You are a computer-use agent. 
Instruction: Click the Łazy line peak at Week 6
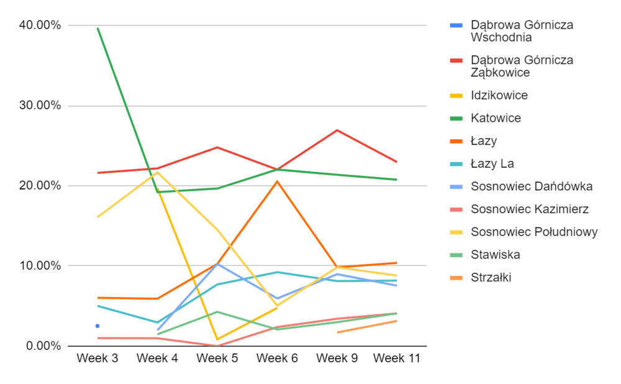pos(277,181)
